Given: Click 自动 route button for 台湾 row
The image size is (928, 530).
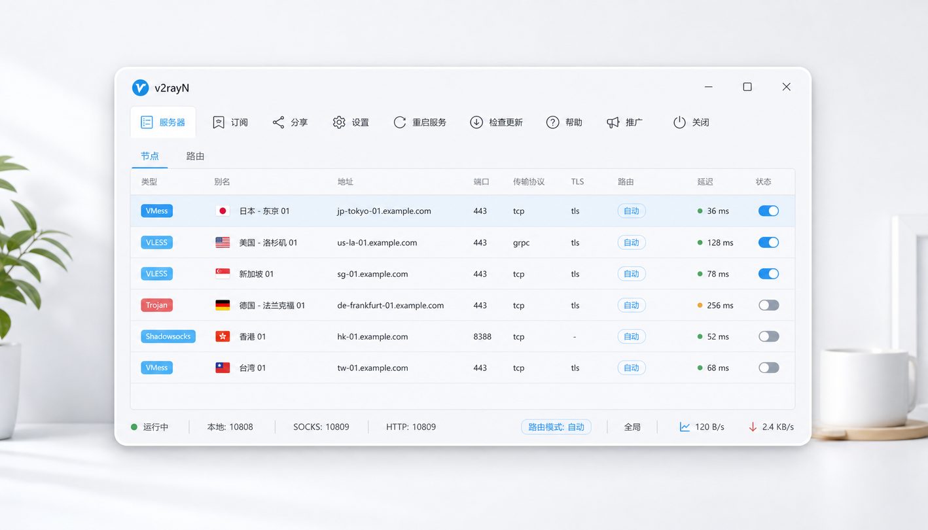Looking at the screenshot, I should click(632, 368).
